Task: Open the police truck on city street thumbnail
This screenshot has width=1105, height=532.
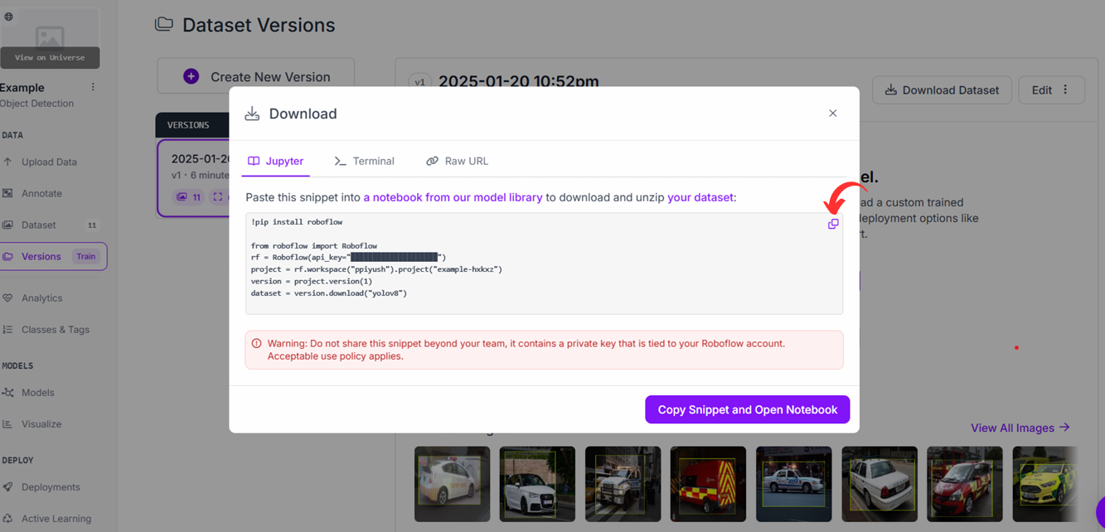Action: pos(623,484)
